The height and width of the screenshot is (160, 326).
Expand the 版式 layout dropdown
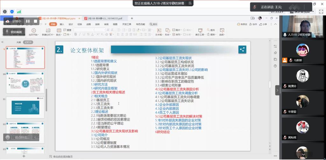[x=59, y=34]
